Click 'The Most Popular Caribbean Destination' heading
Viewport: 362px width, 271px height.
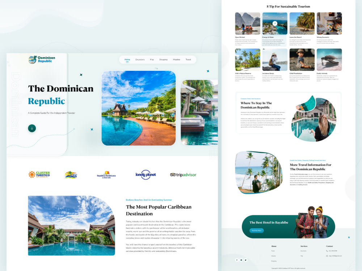(159, 210)
